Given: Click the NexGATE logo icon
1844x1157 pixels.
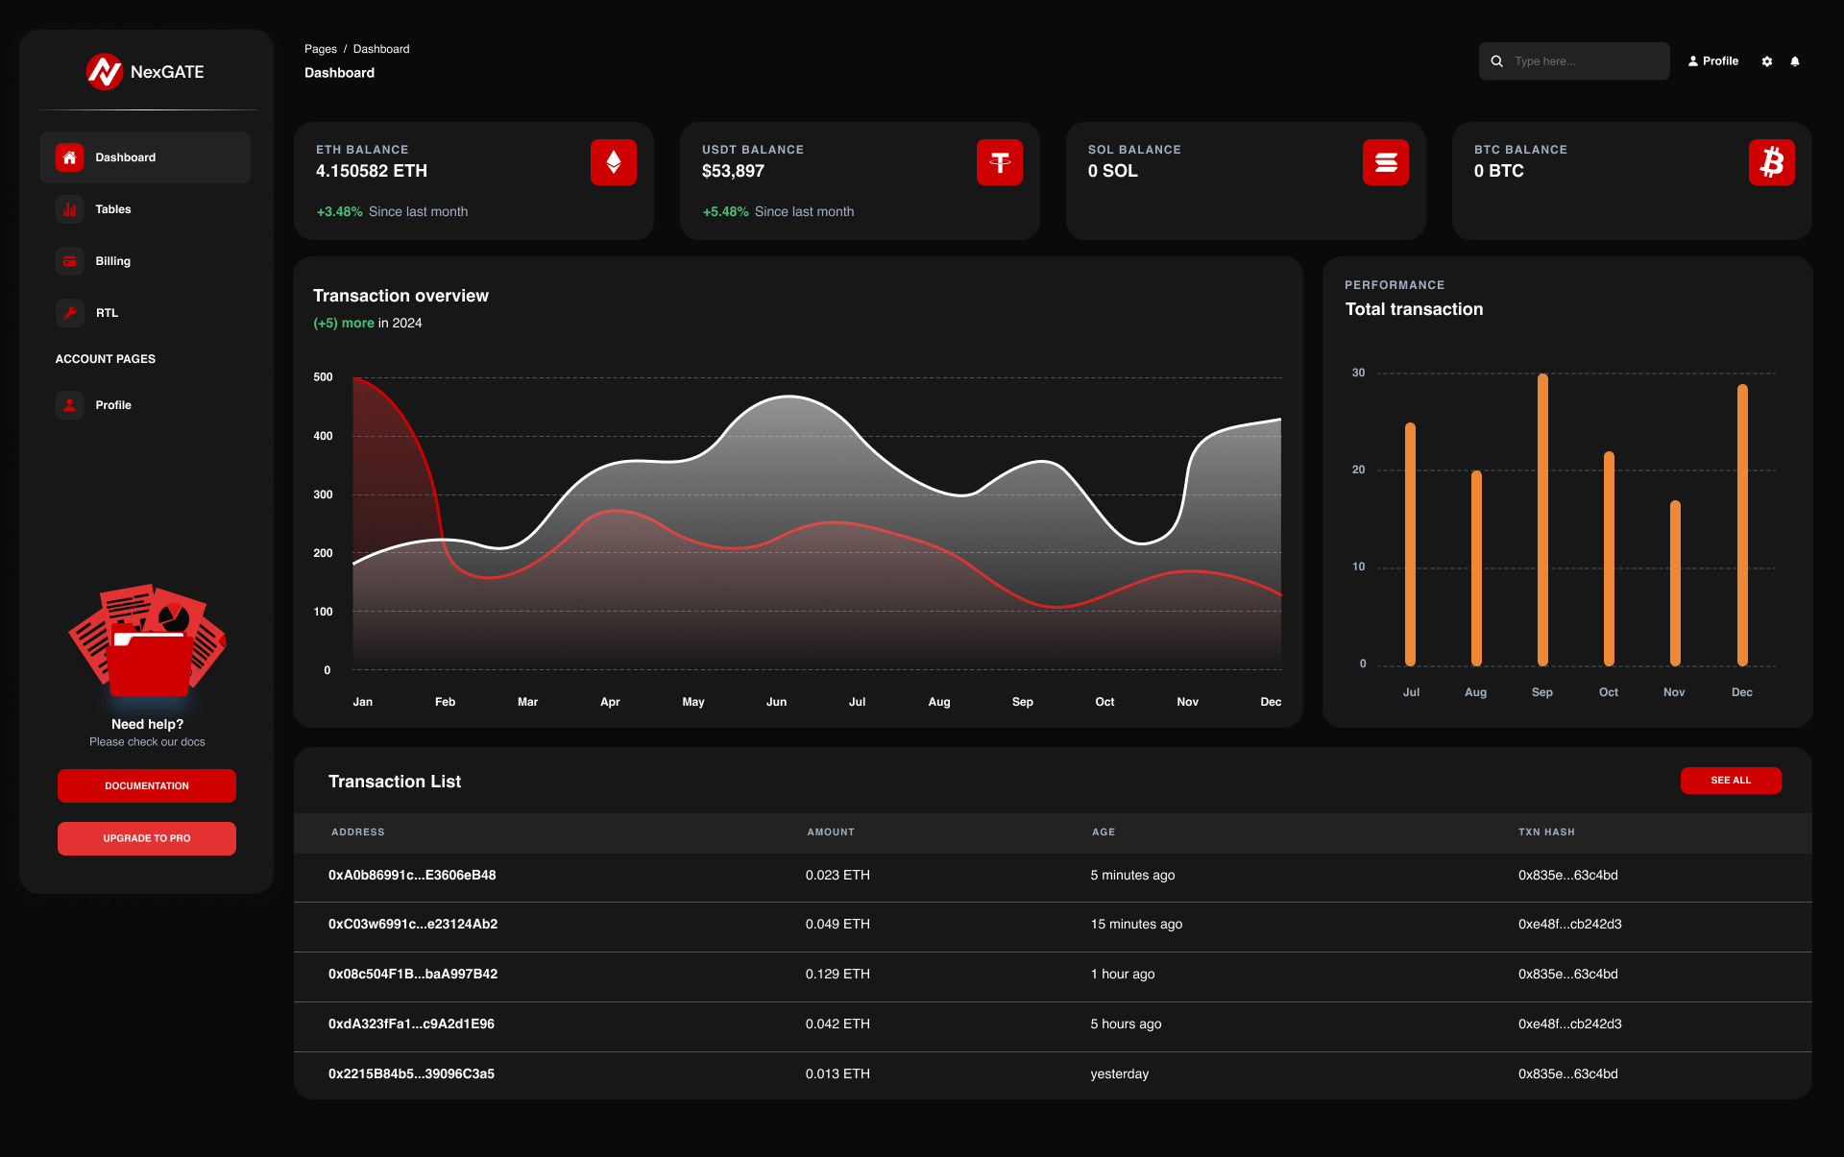Looking at the screenshot, I should point(104,72).
